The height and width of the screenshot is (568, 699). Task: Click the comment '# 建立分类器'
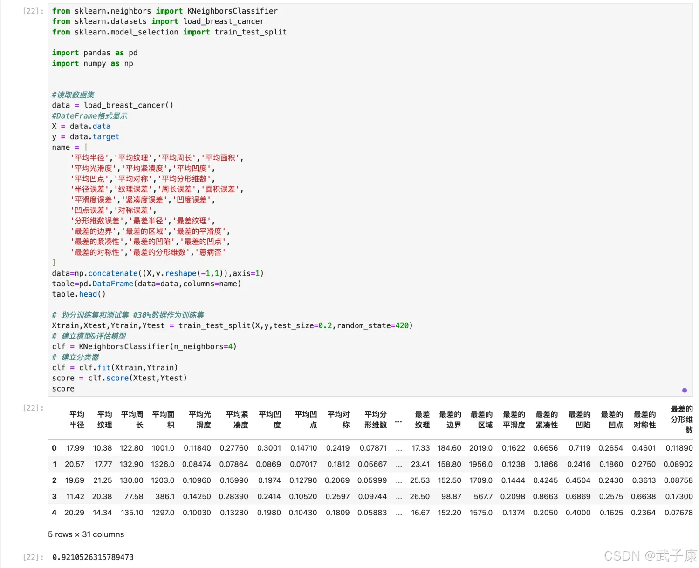click(75, 357)
